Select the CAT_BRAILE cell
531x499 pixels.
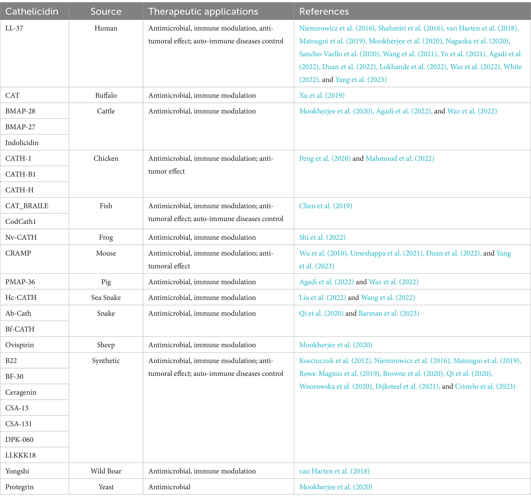click(x=34, y=205)
